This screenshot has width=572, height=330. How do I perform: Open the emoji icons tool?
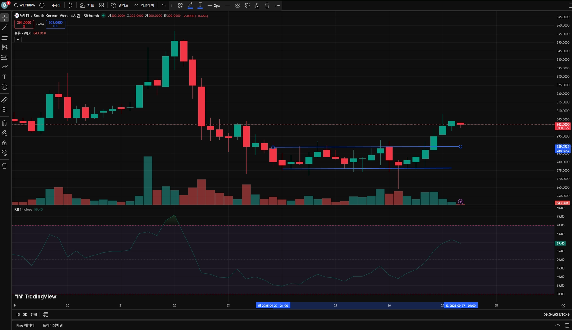tap(5, 87)
